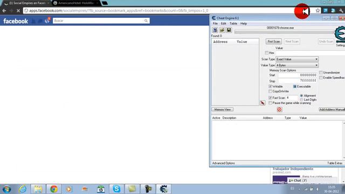Image resolution: width=345 pixels, height=194 pixels.
Task: Open Memory View
Action: (x=223, y=109)
